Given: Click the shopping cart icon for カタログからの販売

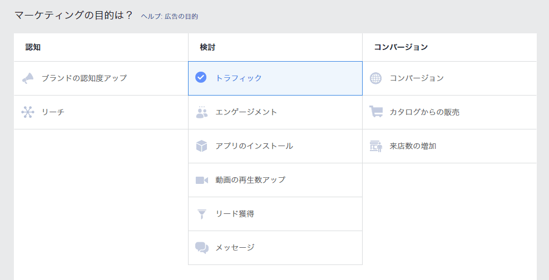Looking at the screenshot, I should pyautogui.click(x=375, y=112).
